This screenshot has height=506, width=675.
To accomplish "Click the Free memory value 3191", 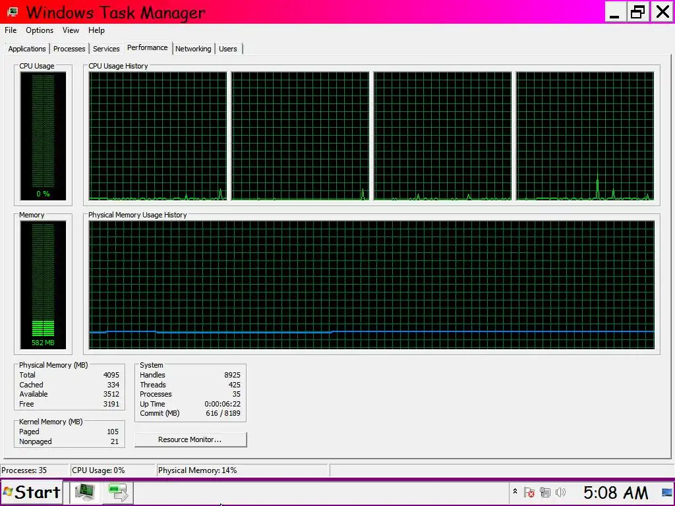I will [111, 404].
